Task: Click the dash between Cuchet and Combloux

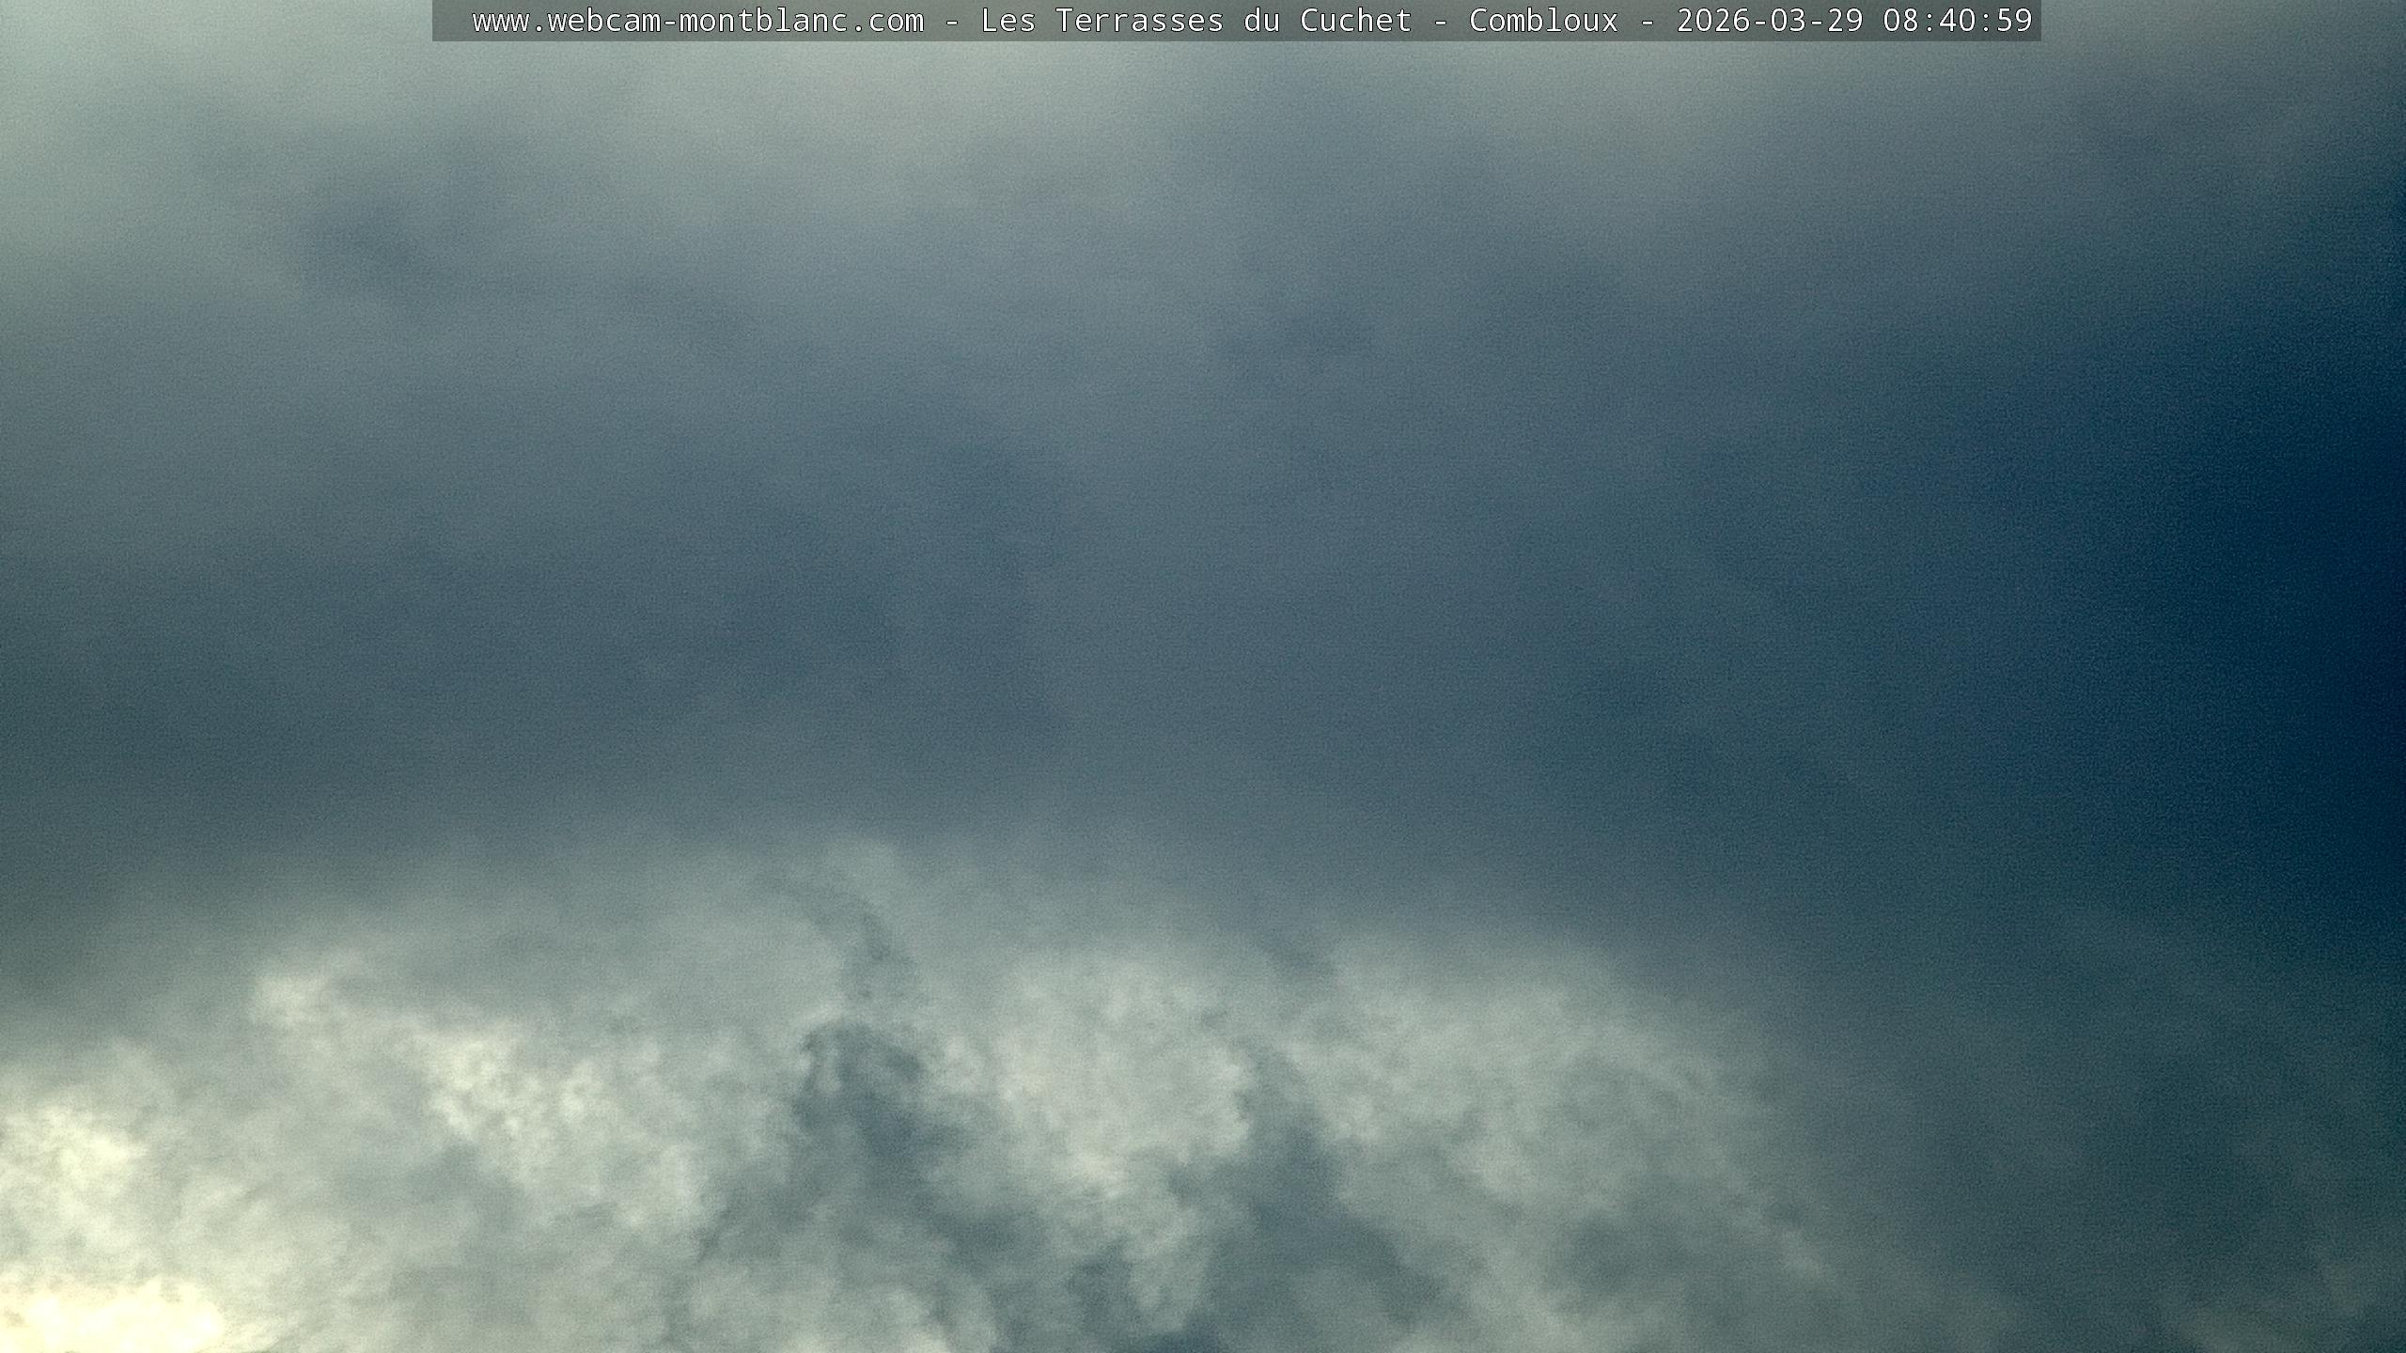Action: pyautogui.click(x=1440, y=21)
